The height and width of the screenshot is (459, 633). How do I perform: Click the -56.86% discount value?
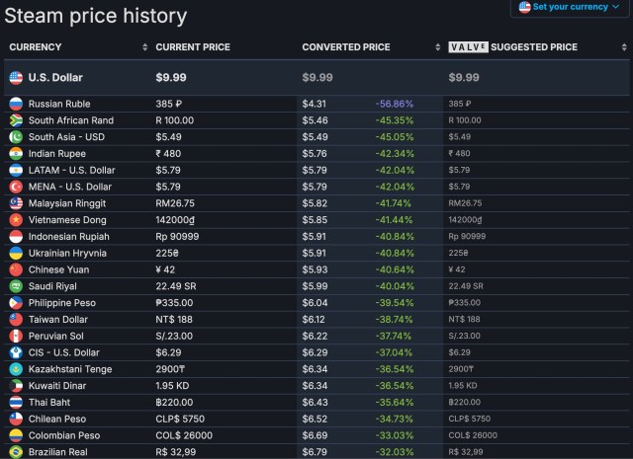pos(395,104)
